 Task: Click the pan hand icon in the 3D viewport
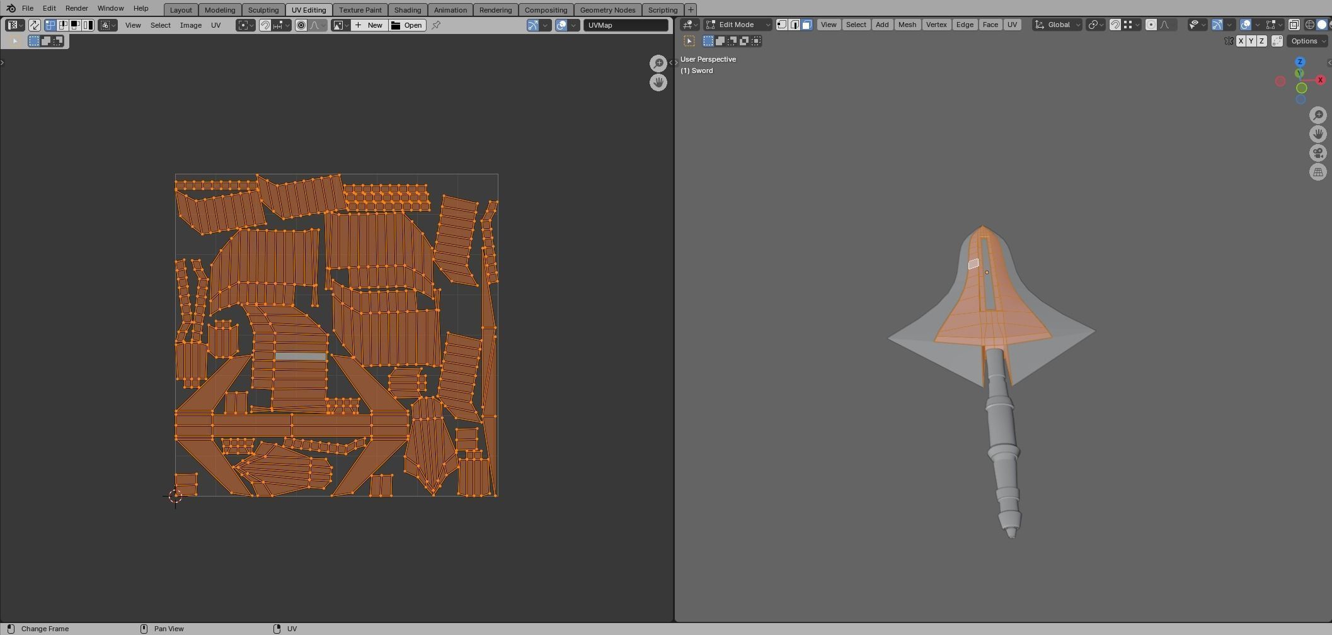(x=1318, y=134)
